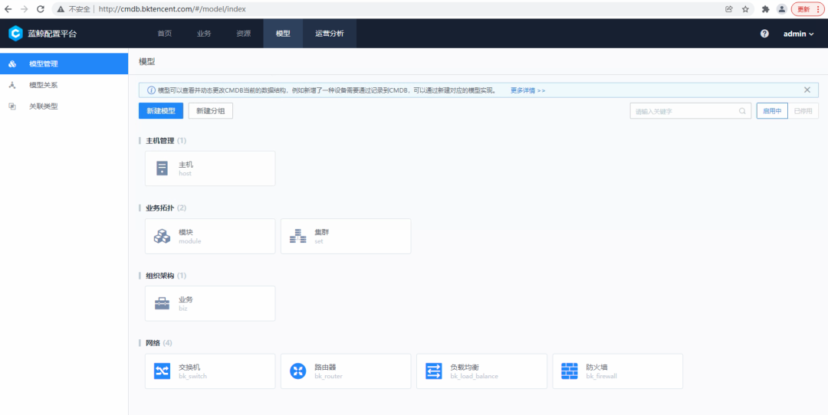Open the 模块 module model card
Image resolution: width=828 pixels, height=415 pixels.
210,236
